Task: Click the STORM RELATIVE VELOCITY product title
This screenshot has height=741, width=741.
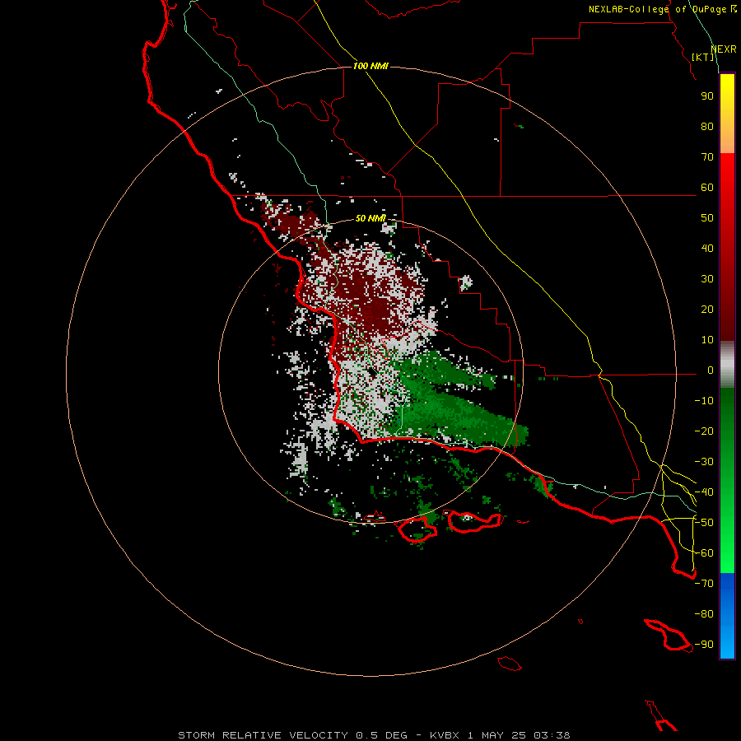Action: [263, 735]
